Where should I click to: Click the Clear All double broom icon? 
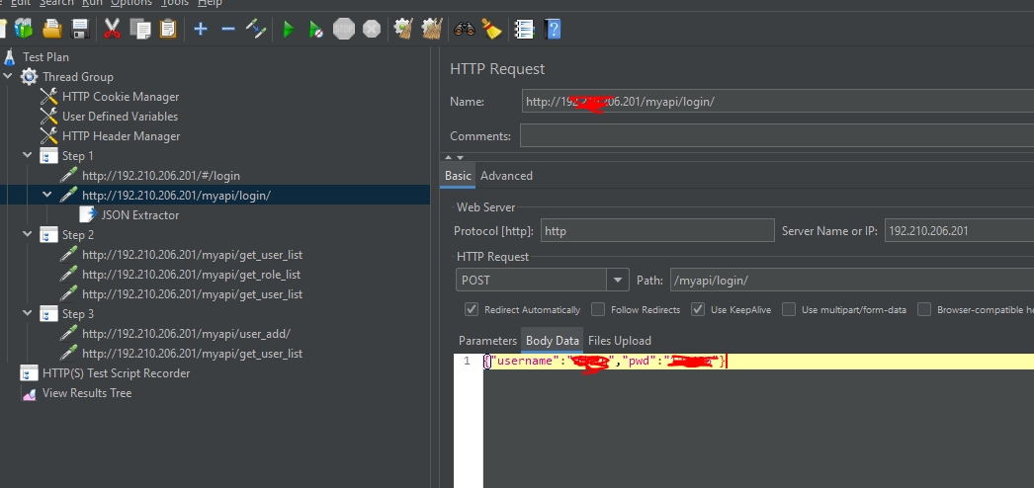click(431, 29)
